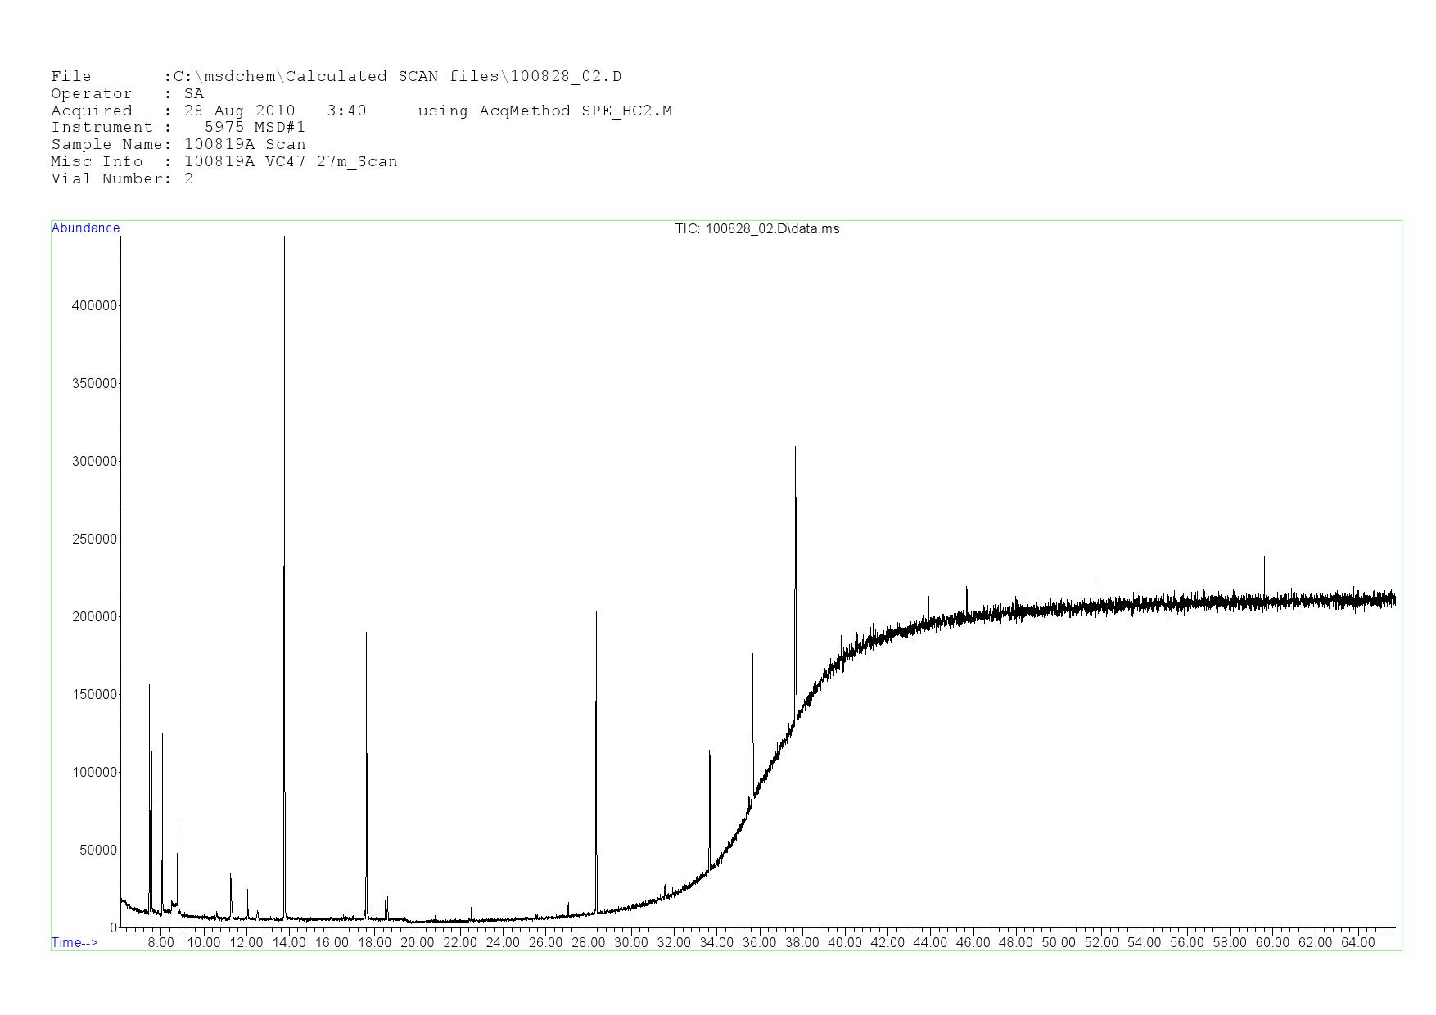This screenshot has width=1436, height=1015.
Task: Click the 64.00 time axis label
Action: 1357,942
